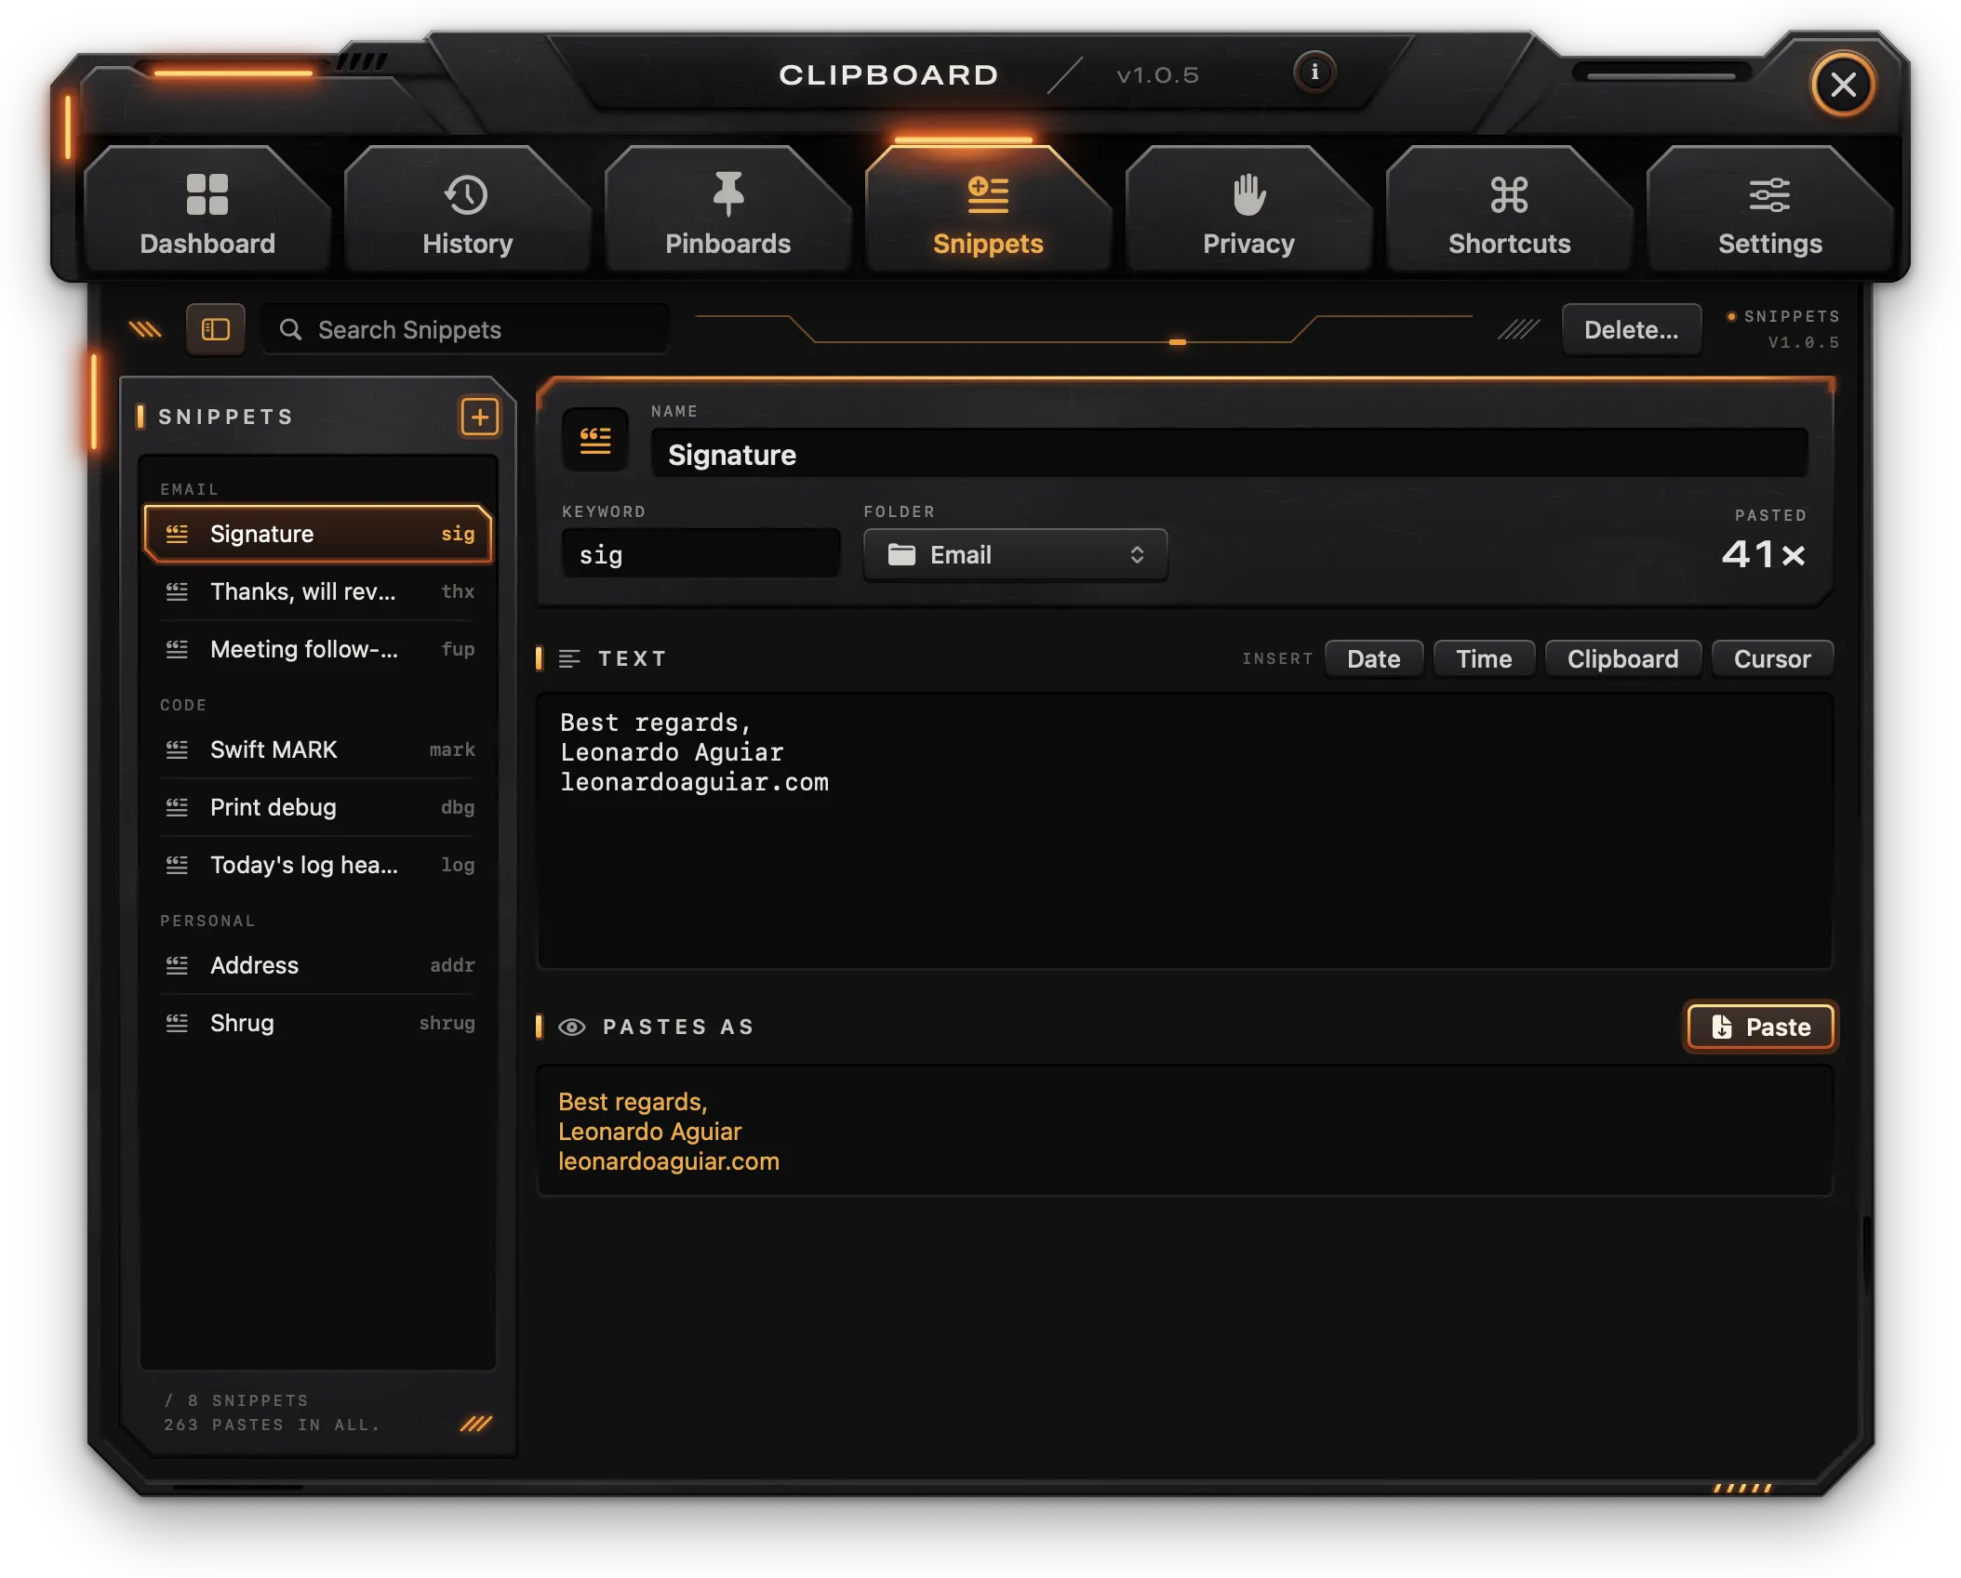Toggle the sidebar panel icon

[x=216, y=329]
